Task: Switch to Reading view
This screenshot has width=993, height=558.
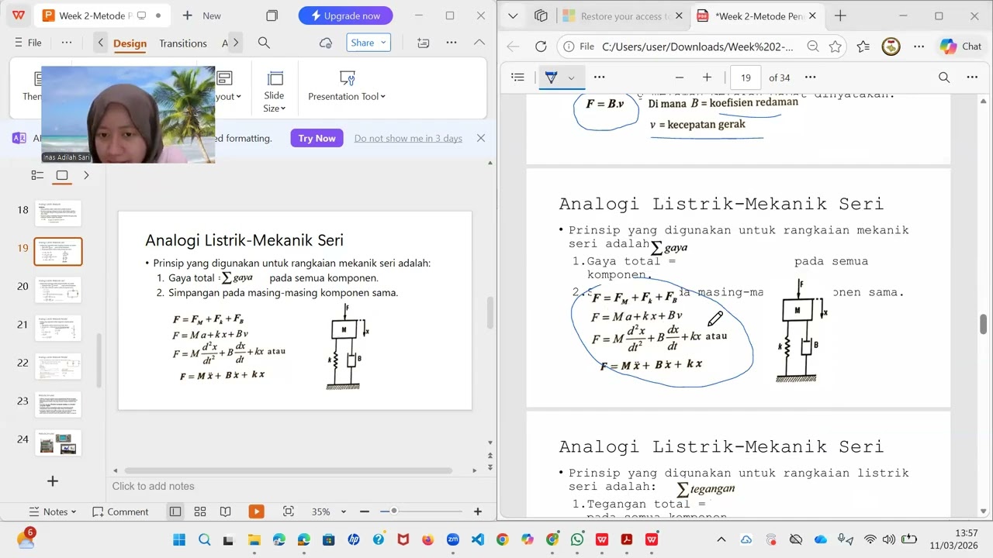Action: [x=225, y=511]
